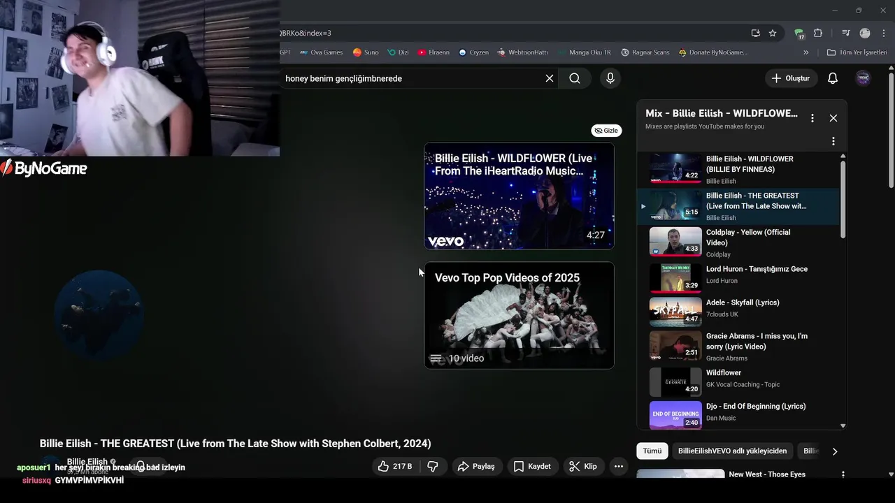
Task: Play Coldplay - Yellow from the playlist
Action: [x=738, y=242]
